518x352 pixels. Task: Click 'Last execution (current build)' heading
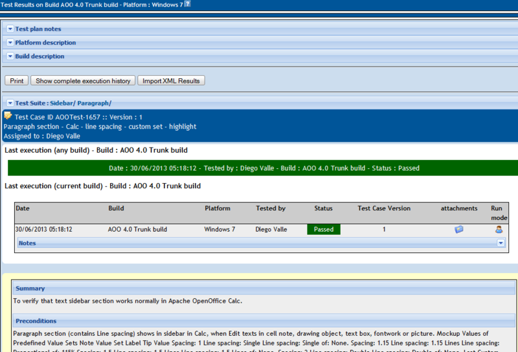(102, 186)
